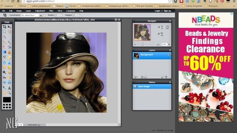Image resolution: width=237 pixels, height=133 pixels.
Task: Open the Layer menu
Action: pos(28,11)
